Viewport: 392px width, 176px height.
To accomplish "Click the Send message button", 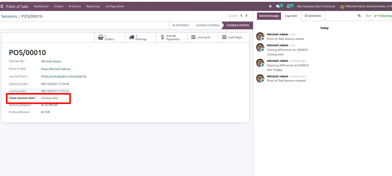I will click(x=269, y=16).
